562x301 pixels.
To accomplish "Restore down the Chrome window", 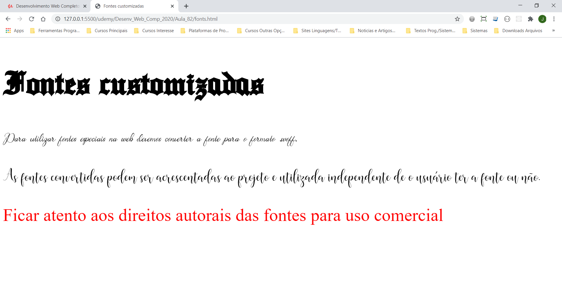I will 537,6.
